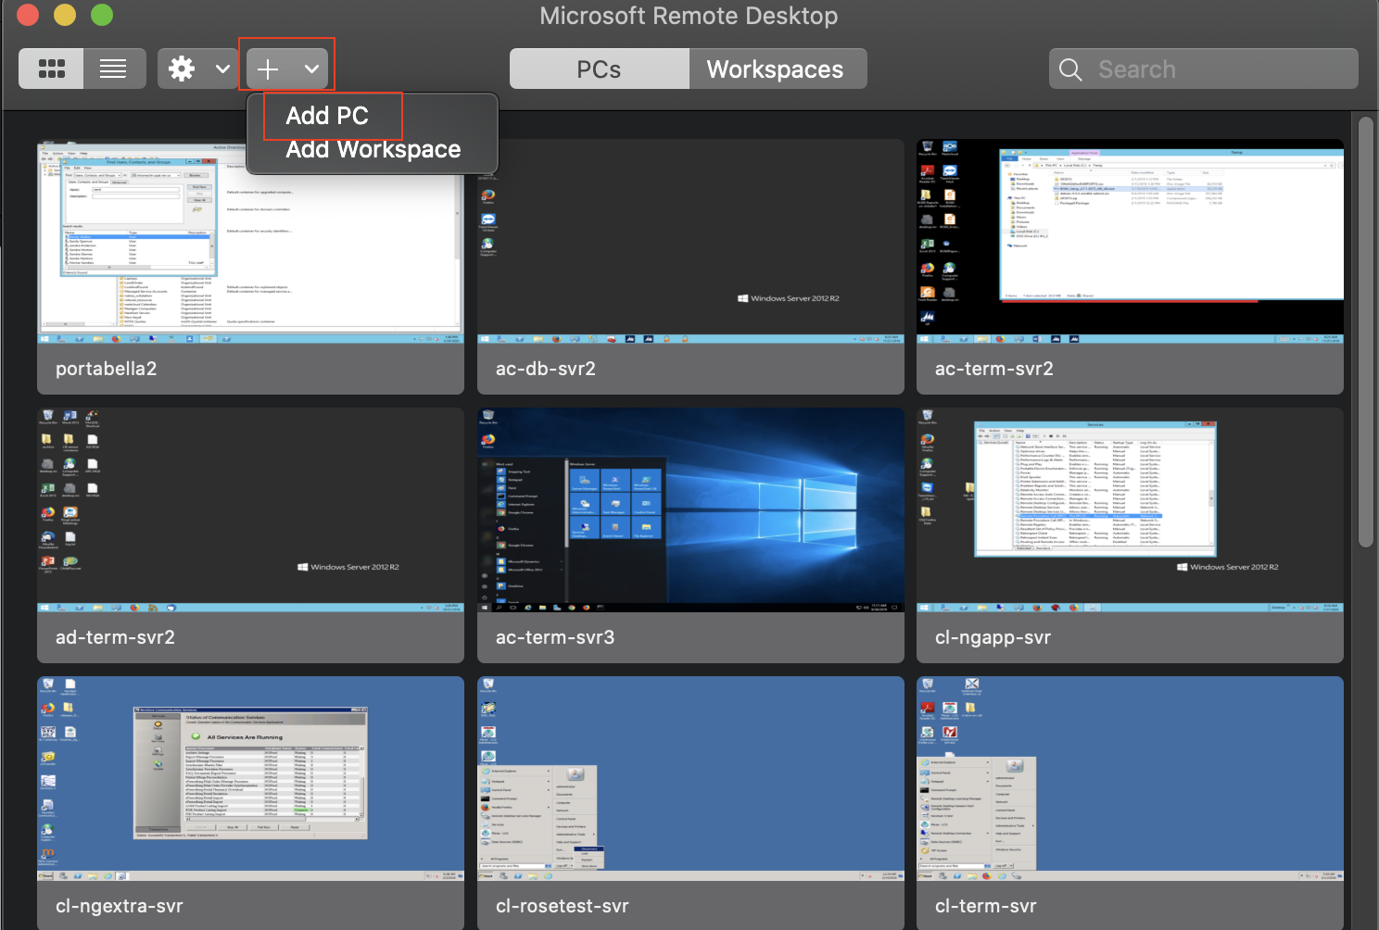Viewport: 1379px width, 930px height.
Task: Select the portabella2 label
Action: (106, 369)
